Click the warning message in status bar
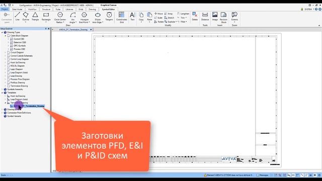This screenshot has width=322, height=181. click(228, 175)
